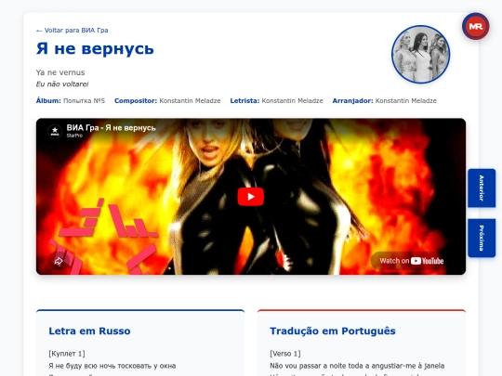Open the Próxima song button
The height and width of the screenshot is (376, 502).
pos(482,238)
